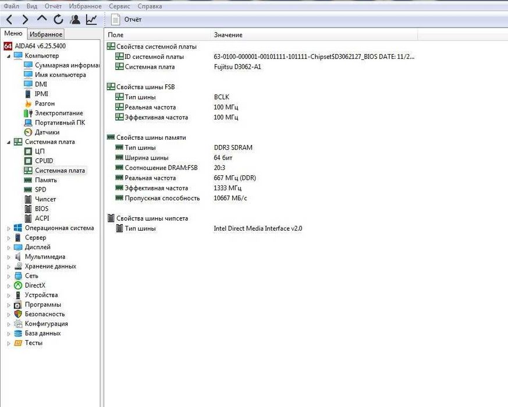
Task: Select the Компьютер monitor icon in tree
Action: point(18,56)
